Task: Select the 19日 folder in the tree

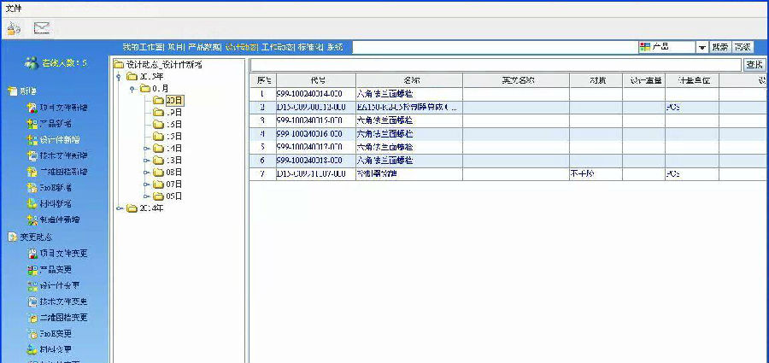Action: pos(167,113)
